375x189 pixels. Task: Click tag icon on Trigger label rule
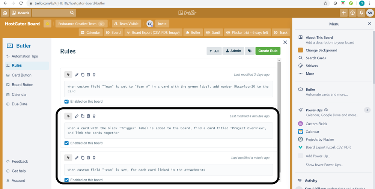click(68, 116)
